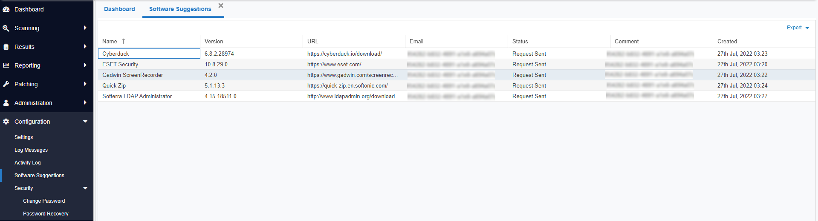Click the Results clipboard icon

tap(6, 47)
